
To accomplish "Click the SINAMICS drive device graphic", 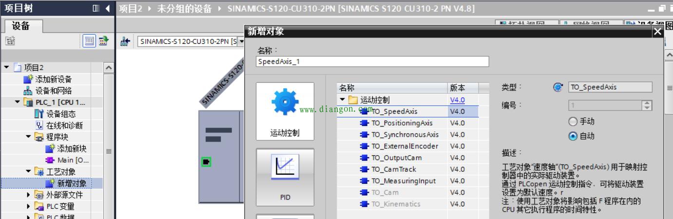I will tap(222, 157).
